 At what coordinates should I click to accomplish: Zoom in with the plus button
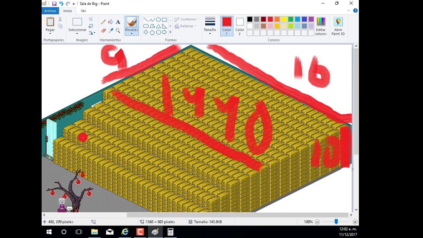click(355, 222)
